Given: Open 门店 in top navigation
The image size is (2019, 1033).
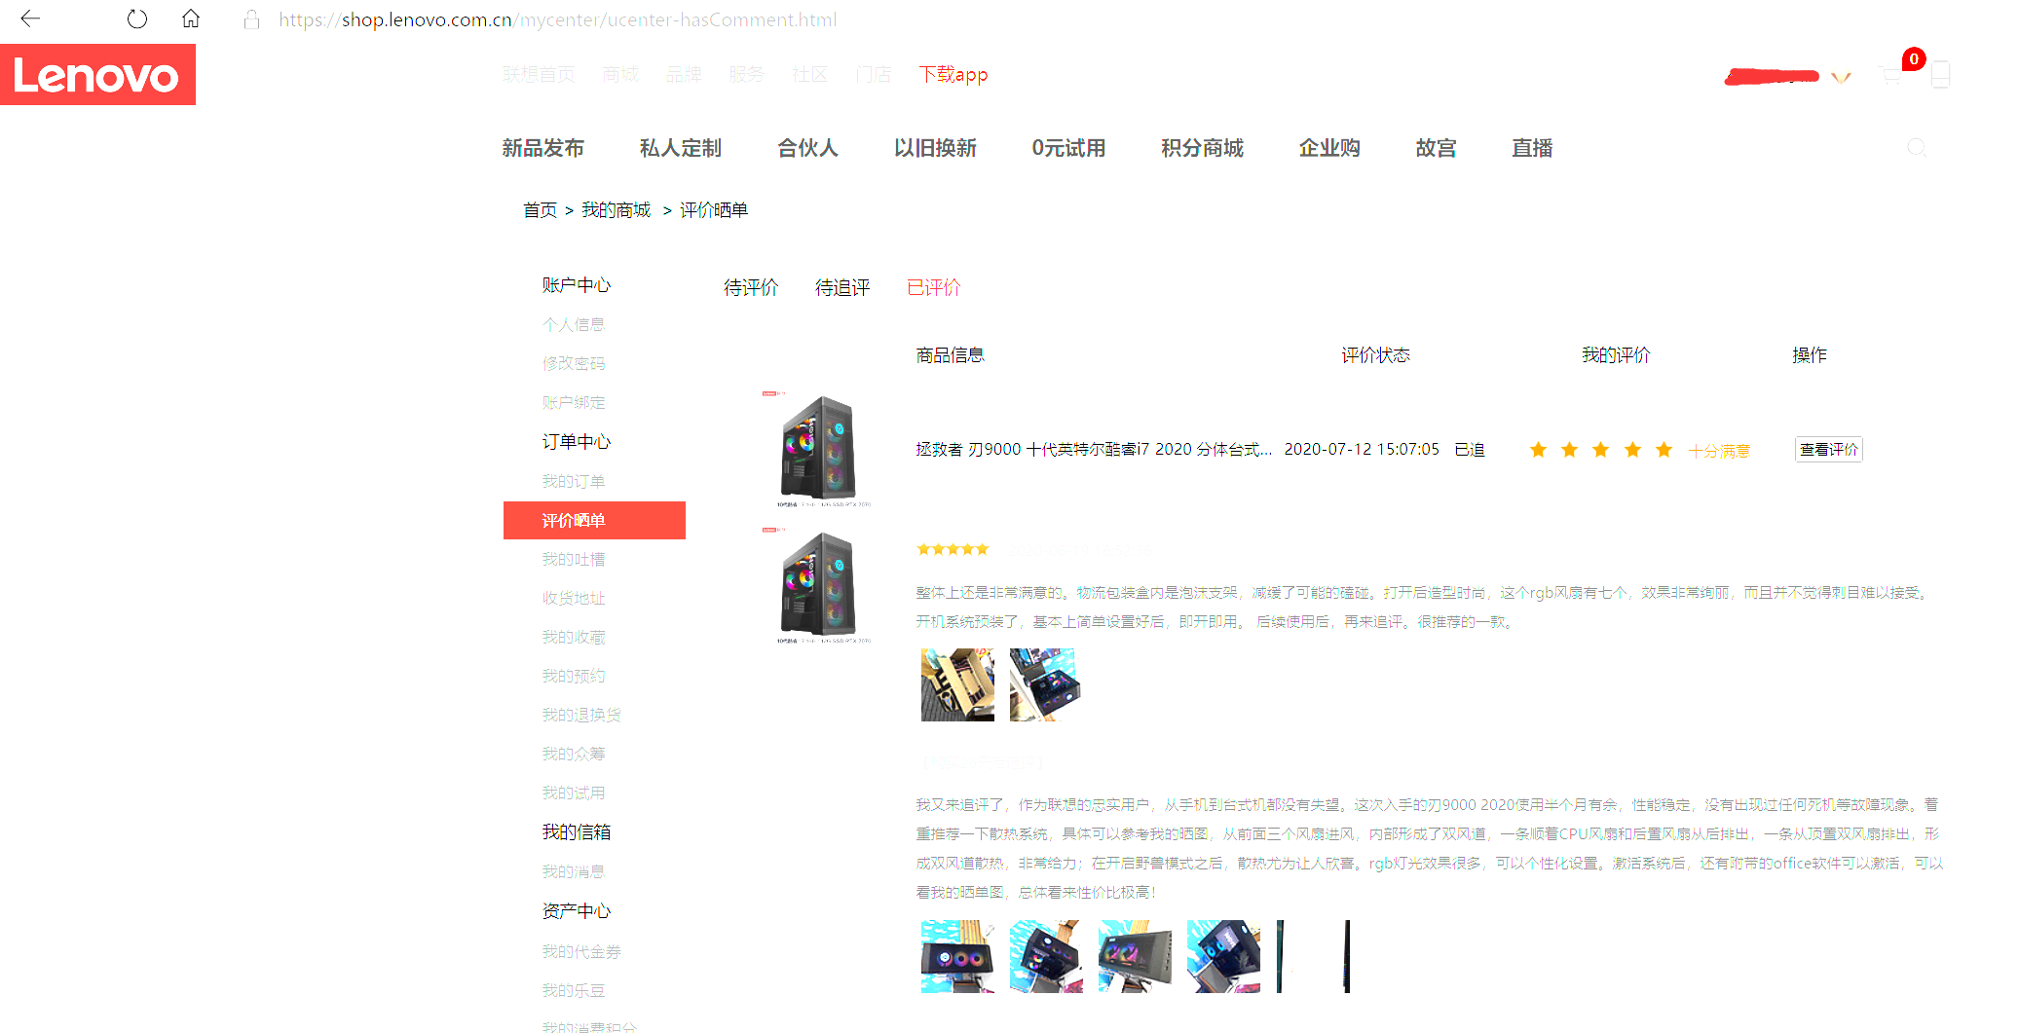Looking at the screenshot, I should point(873,75).
